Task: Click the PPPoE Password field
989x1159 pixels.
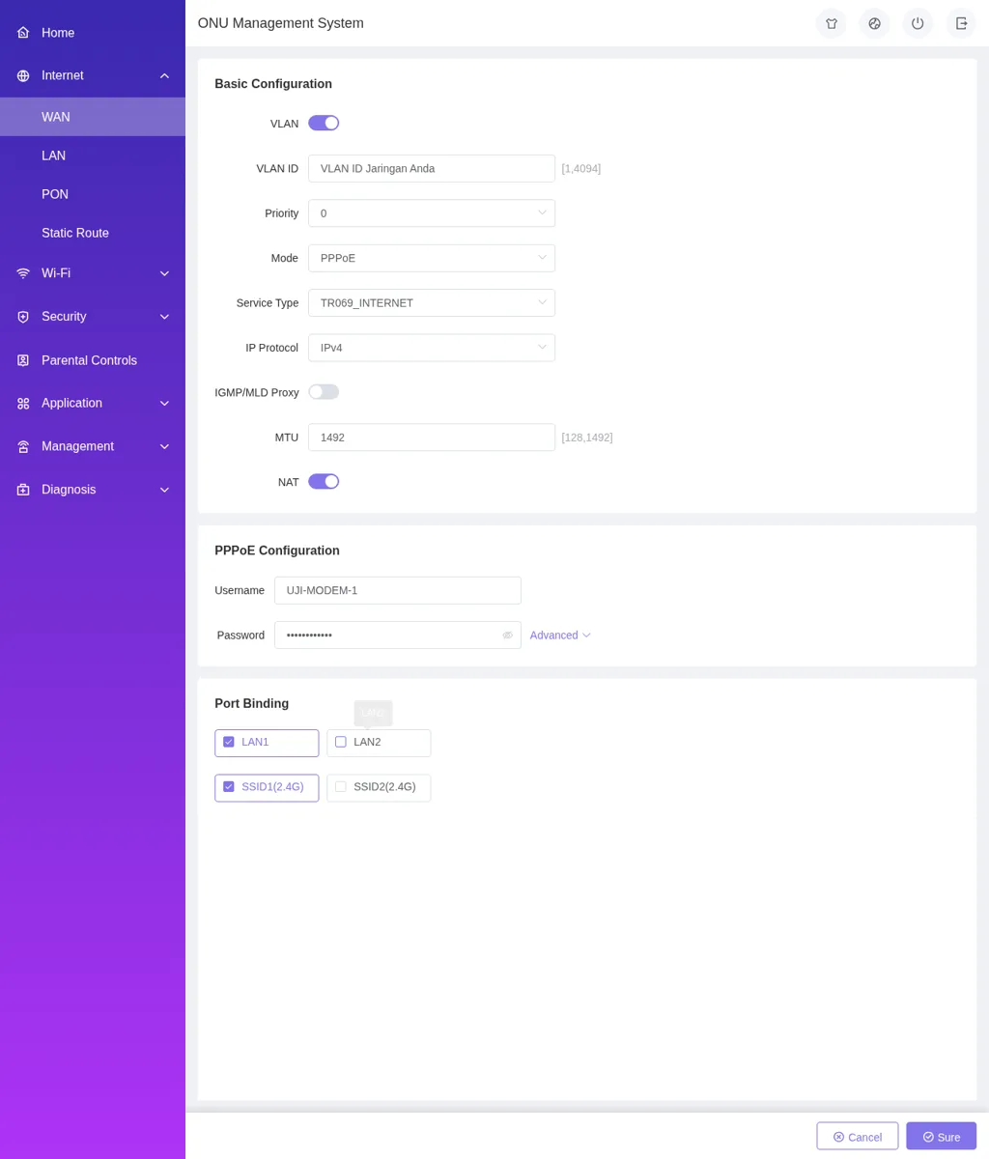Action: click(398, 636)
